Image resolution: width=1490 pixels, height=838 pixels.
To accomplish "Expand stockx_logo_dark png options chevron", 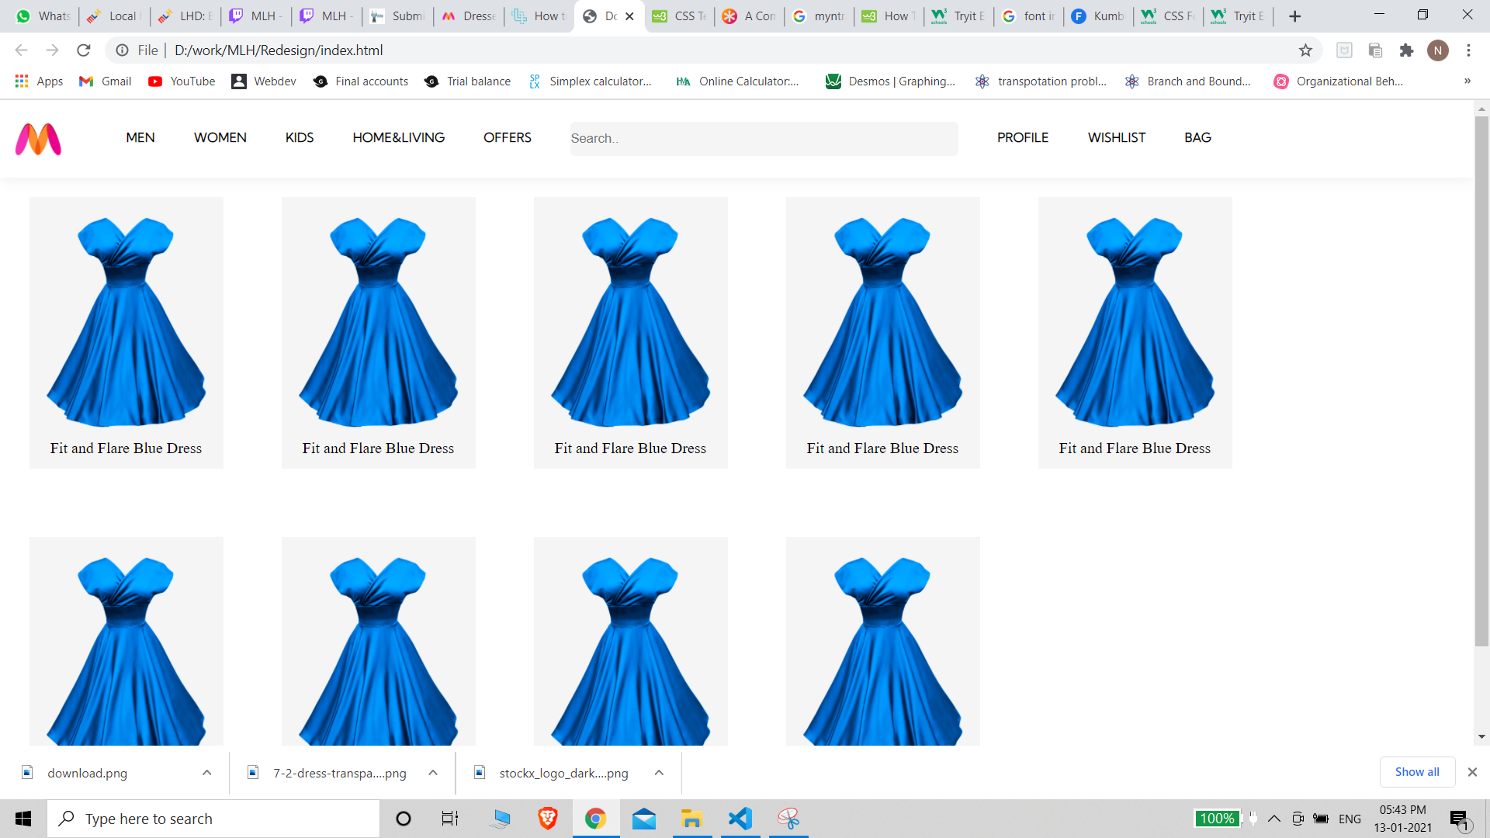I will pos(659,773).
